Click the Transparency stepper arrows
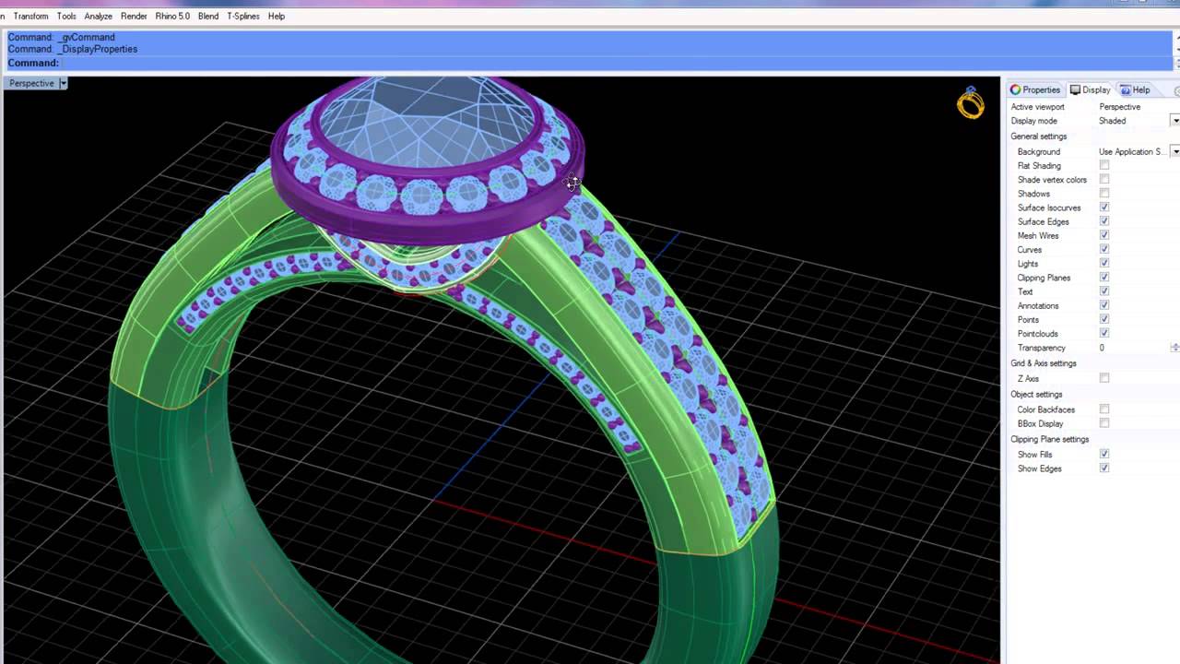Image resolution: width=1180 pixels, height=664 pixels. point(1175,348)
